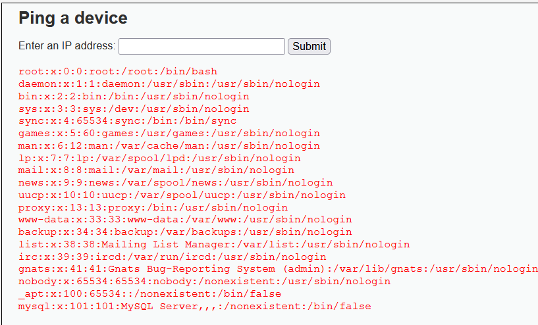Select the www-data account output line
The height and width of the screenshot is (325, 538).
point(185,220)
